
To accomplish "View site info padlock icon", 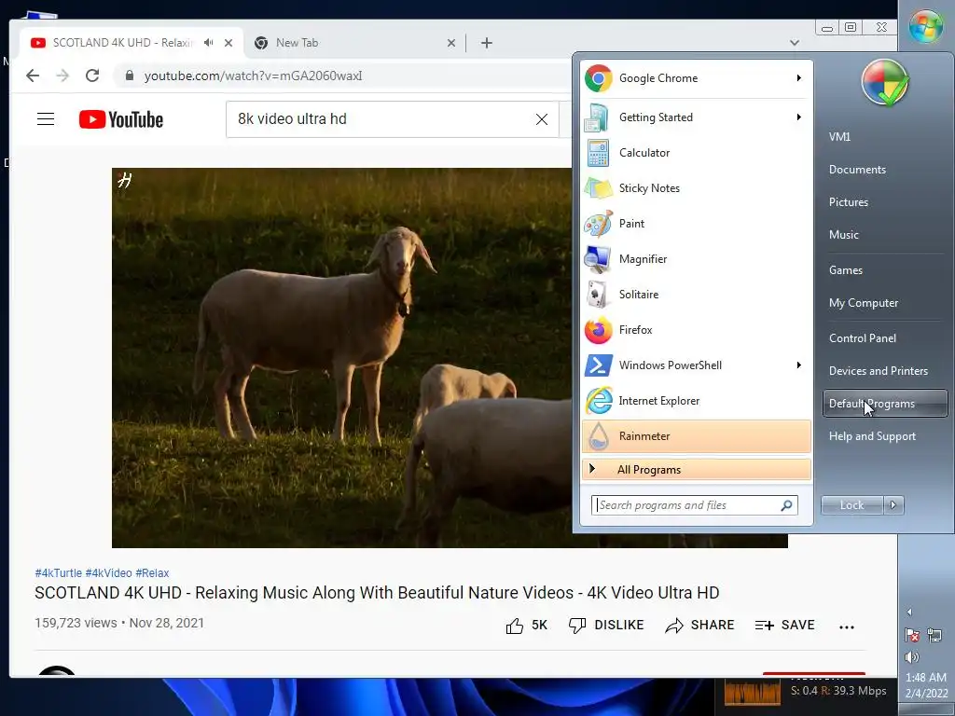I will [x=129, y=76].
